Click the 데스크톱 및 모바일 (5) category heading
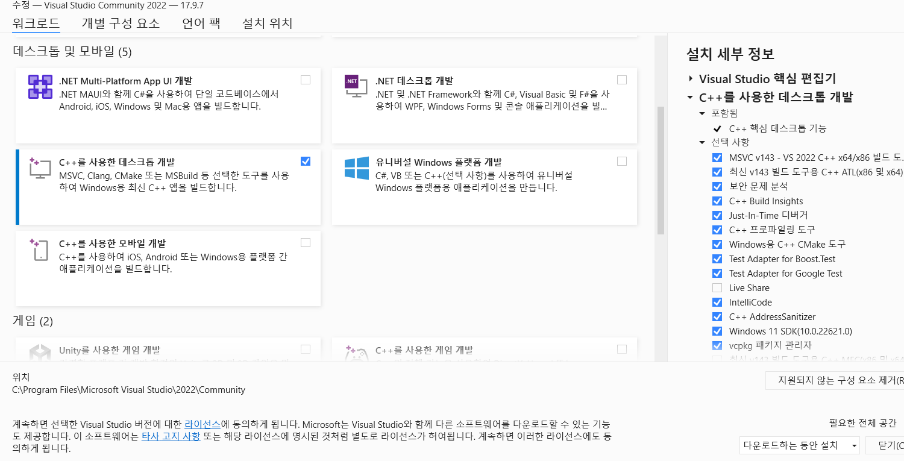 [x=72, y=52]
